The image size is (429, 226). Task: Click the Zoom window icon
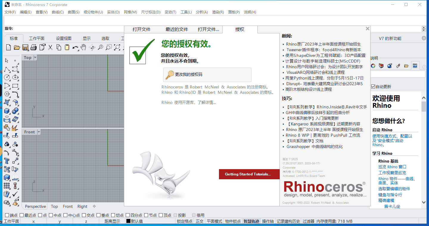coord(109,47)
